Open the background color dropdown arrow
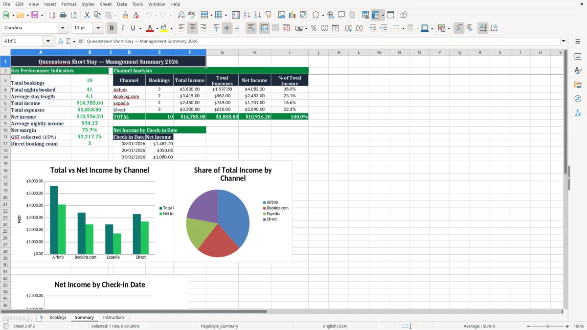 pyautogui.click(x=171, y=28)
